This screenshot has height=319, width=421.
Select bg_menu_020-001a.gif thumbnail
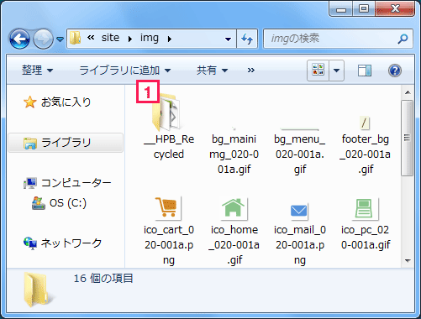[x=299, y=129]
